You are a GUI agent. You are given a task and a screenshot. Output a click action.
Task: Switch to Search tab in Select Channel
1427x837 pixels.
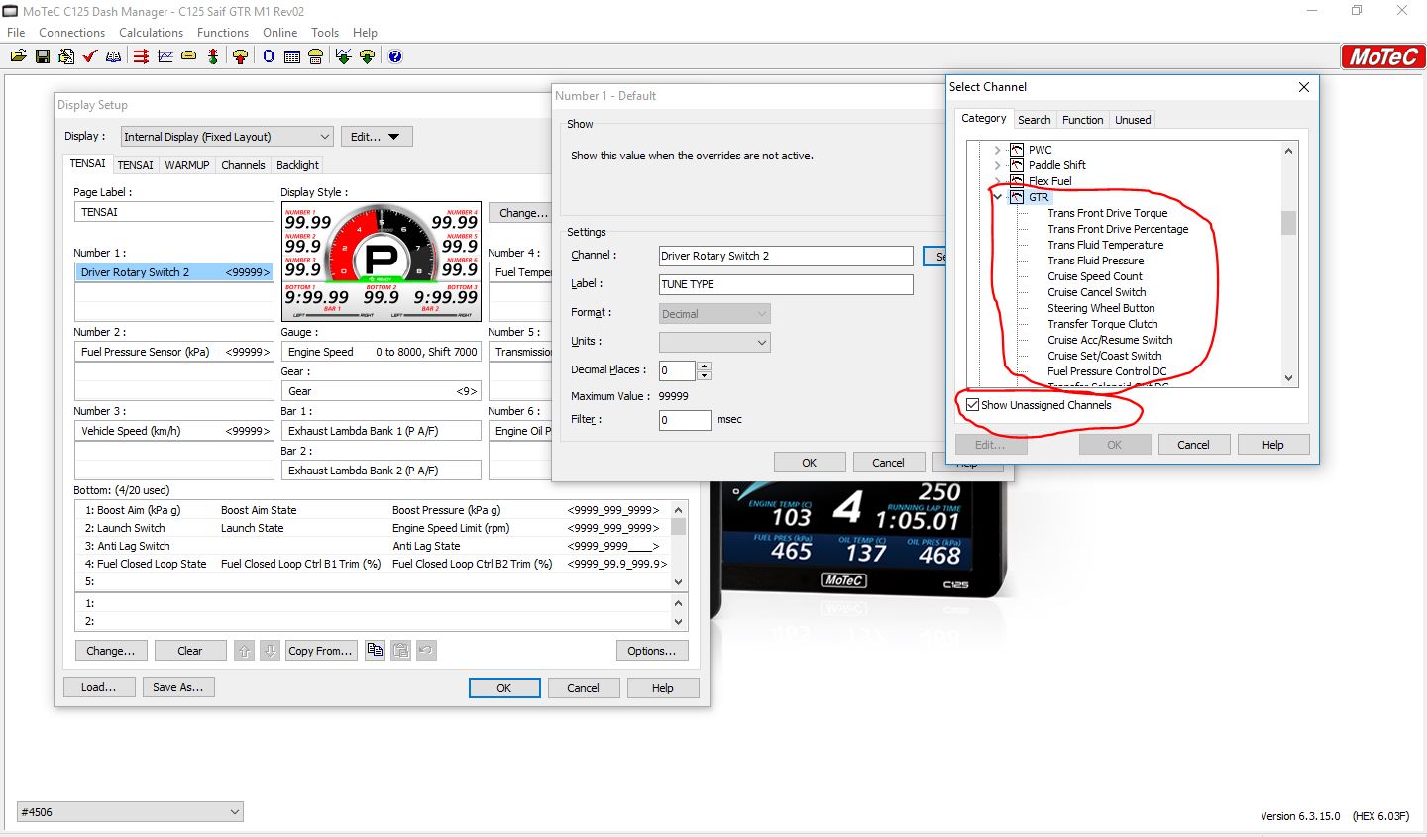1034,120
